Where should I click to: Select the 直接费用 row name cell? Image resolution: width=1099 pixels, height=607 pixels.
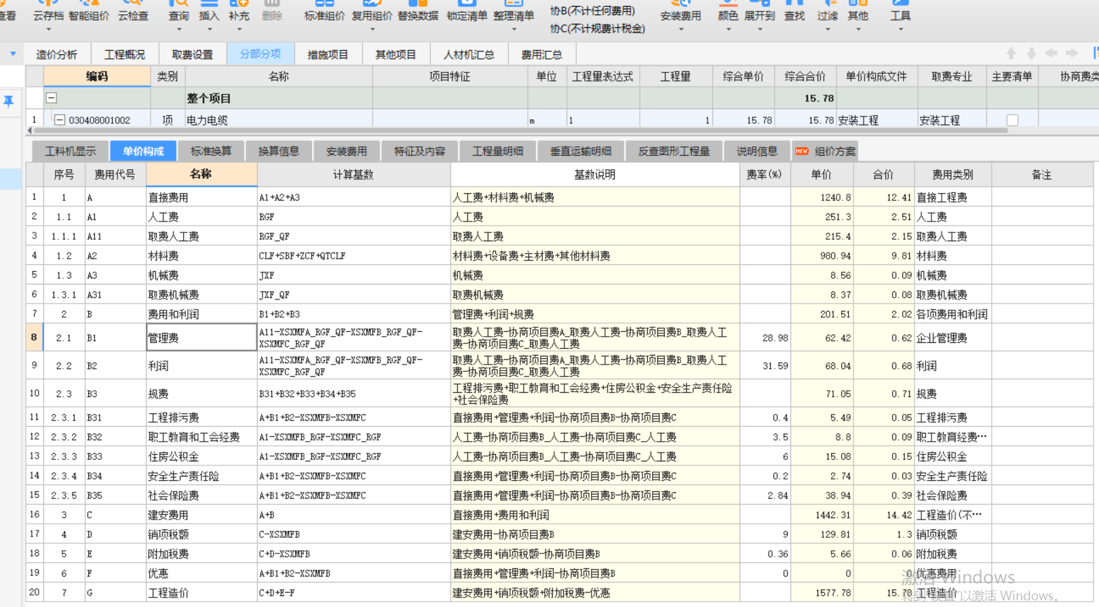coord(201,198)
